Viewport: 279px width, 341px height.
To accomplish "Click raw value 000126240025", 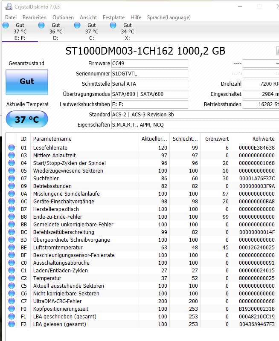I will [257, 248].
